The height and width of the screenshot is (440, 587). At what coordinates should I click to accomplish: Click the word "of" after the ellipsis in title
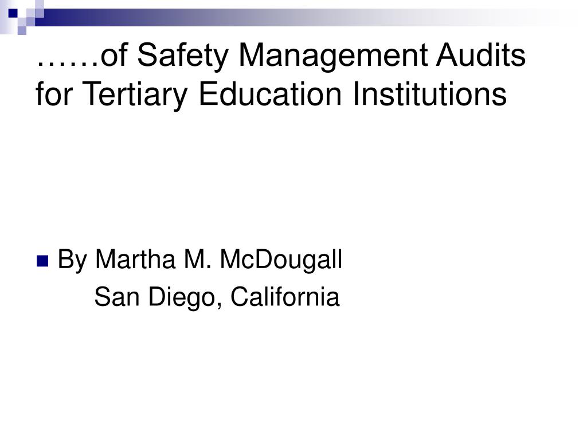[x=115, y=54]
